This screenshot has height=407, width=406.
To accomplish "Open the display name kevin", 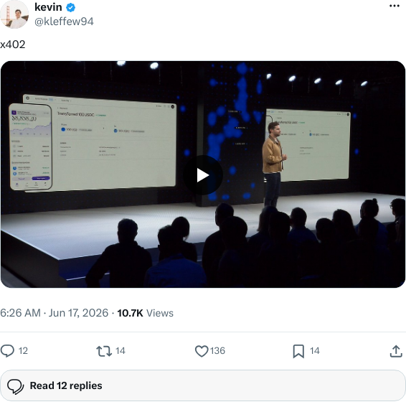I will pos(48,7).
